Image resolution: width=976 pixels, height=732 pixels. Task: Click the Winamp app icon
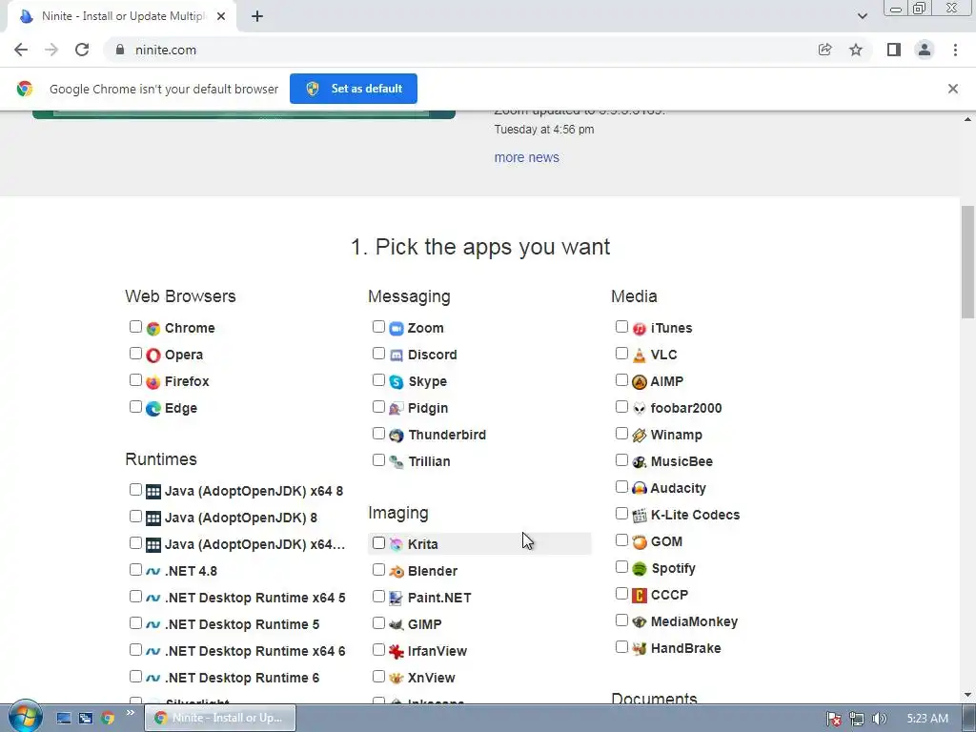(x=640, y=435)
